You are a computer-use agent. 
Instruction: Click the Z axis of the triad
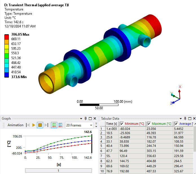(x=176, y=101)
